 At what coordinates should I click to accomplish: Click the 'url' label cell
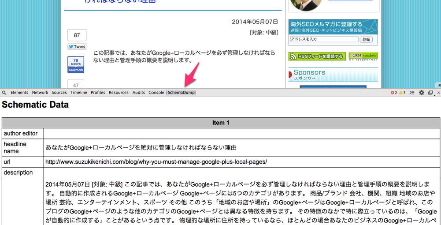click(23, 162)
